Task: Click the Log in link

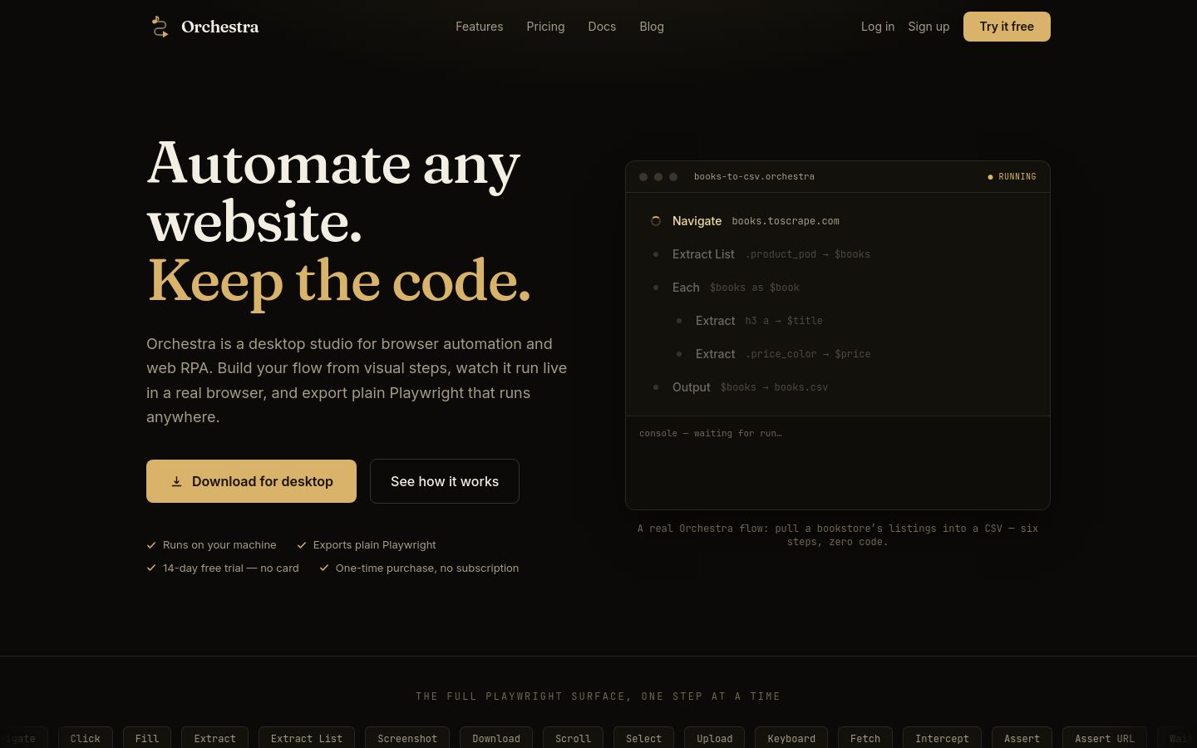Action: tap(878, 27)
